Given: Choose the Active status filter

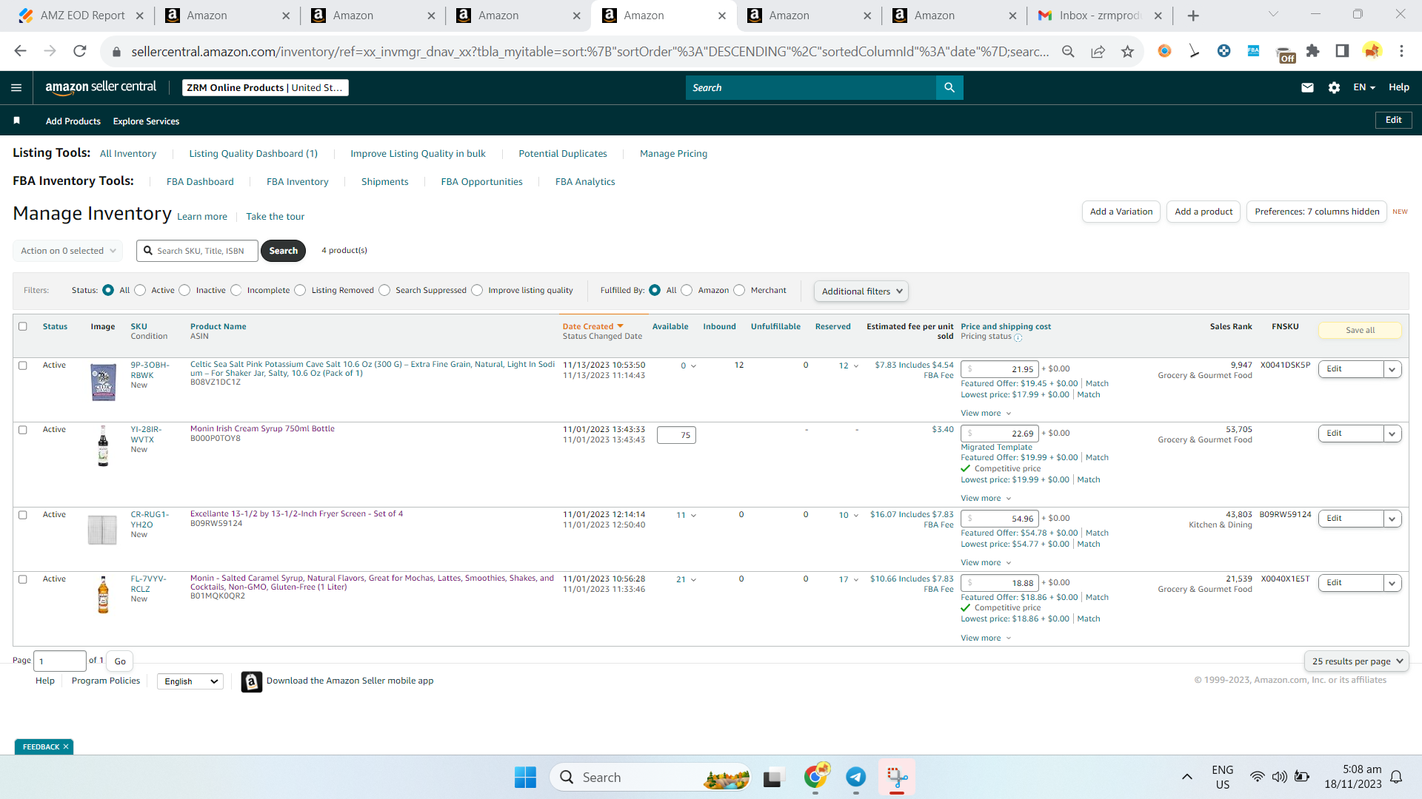Looking at the screenshot, I should (140, 290).
